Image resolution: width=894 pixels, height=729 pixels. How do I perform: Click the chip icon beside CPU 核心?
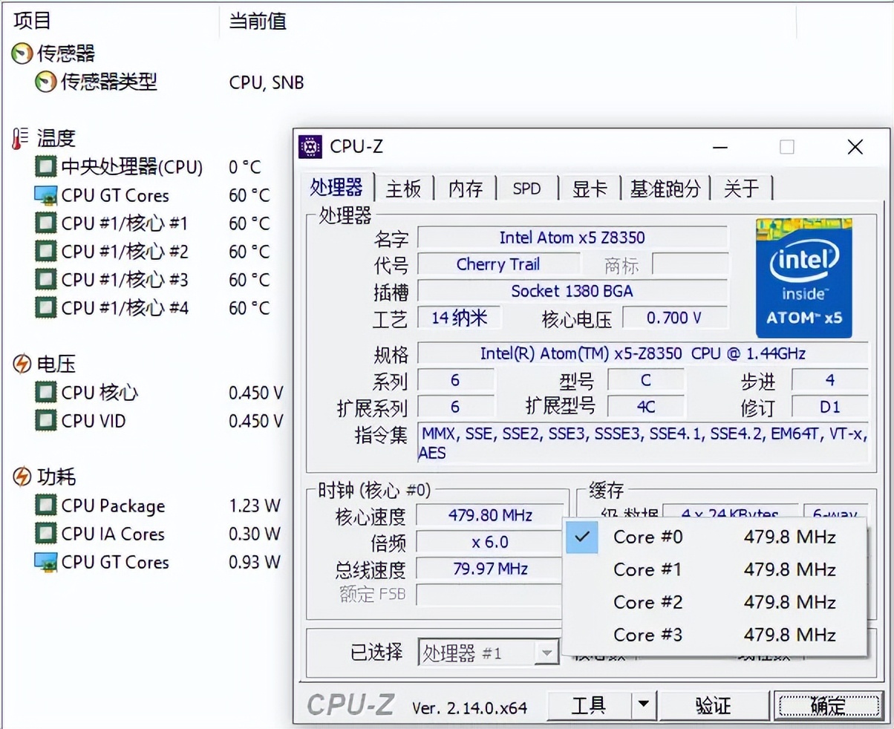pyautogui.click(x=46, y=392)
